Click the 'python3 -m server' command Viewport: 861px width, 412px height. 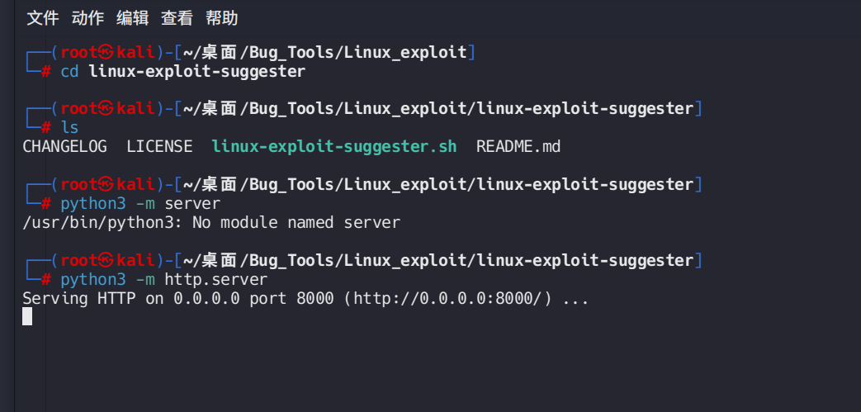pyautogui.click(x=140, y=203)
